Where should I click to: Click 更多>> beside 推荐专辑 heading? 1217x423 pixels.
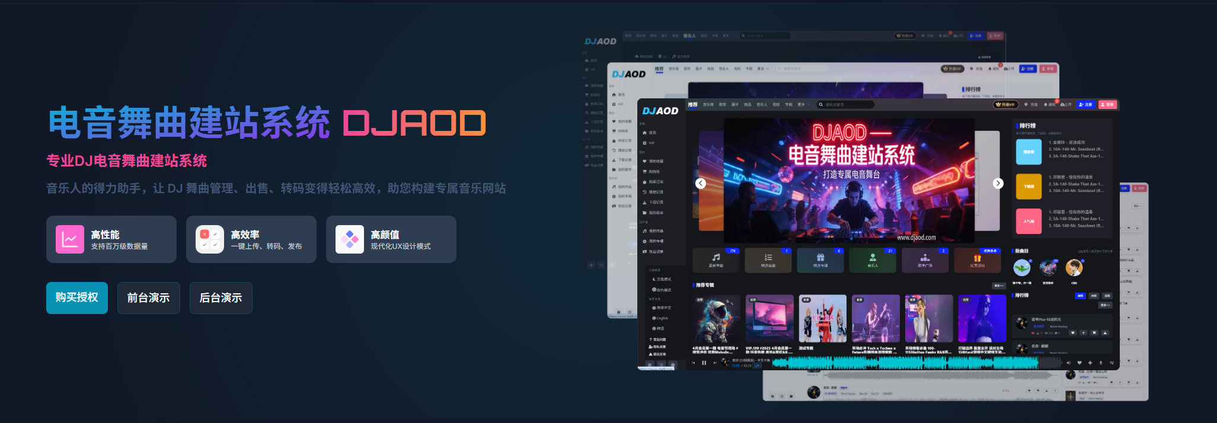[999, 286]
